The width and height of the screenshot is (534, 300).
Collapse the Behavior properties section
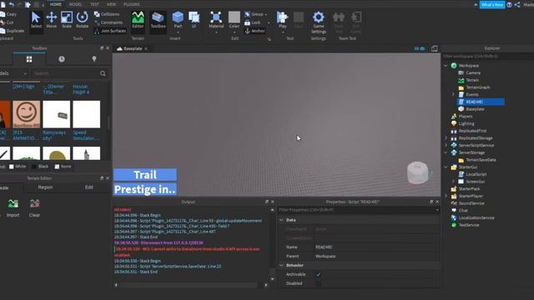click(281, 265)
